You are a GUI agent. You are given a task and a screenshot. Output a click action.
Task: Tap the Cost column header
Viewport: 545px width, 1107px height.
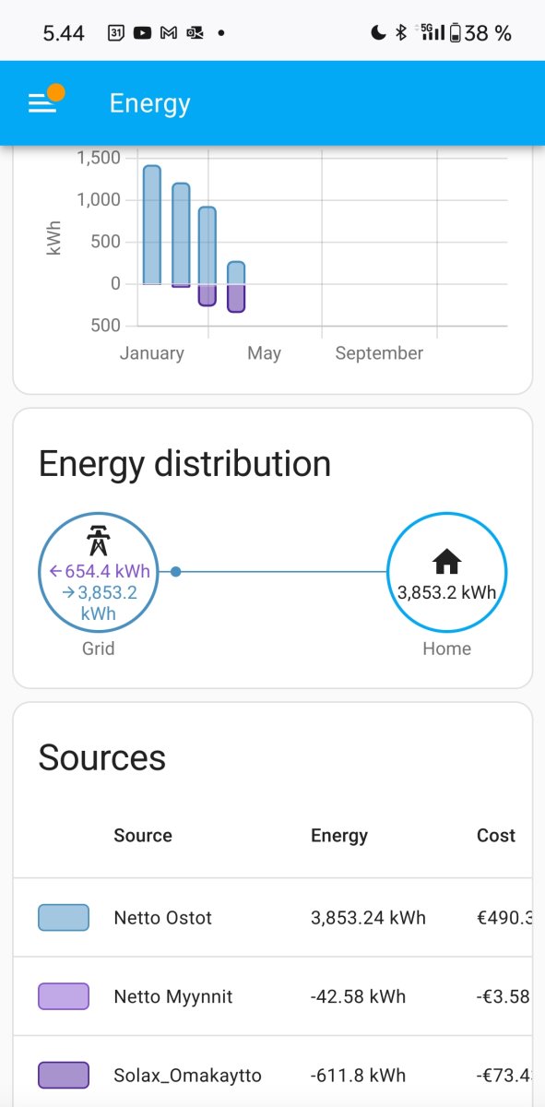pos(496,836)
